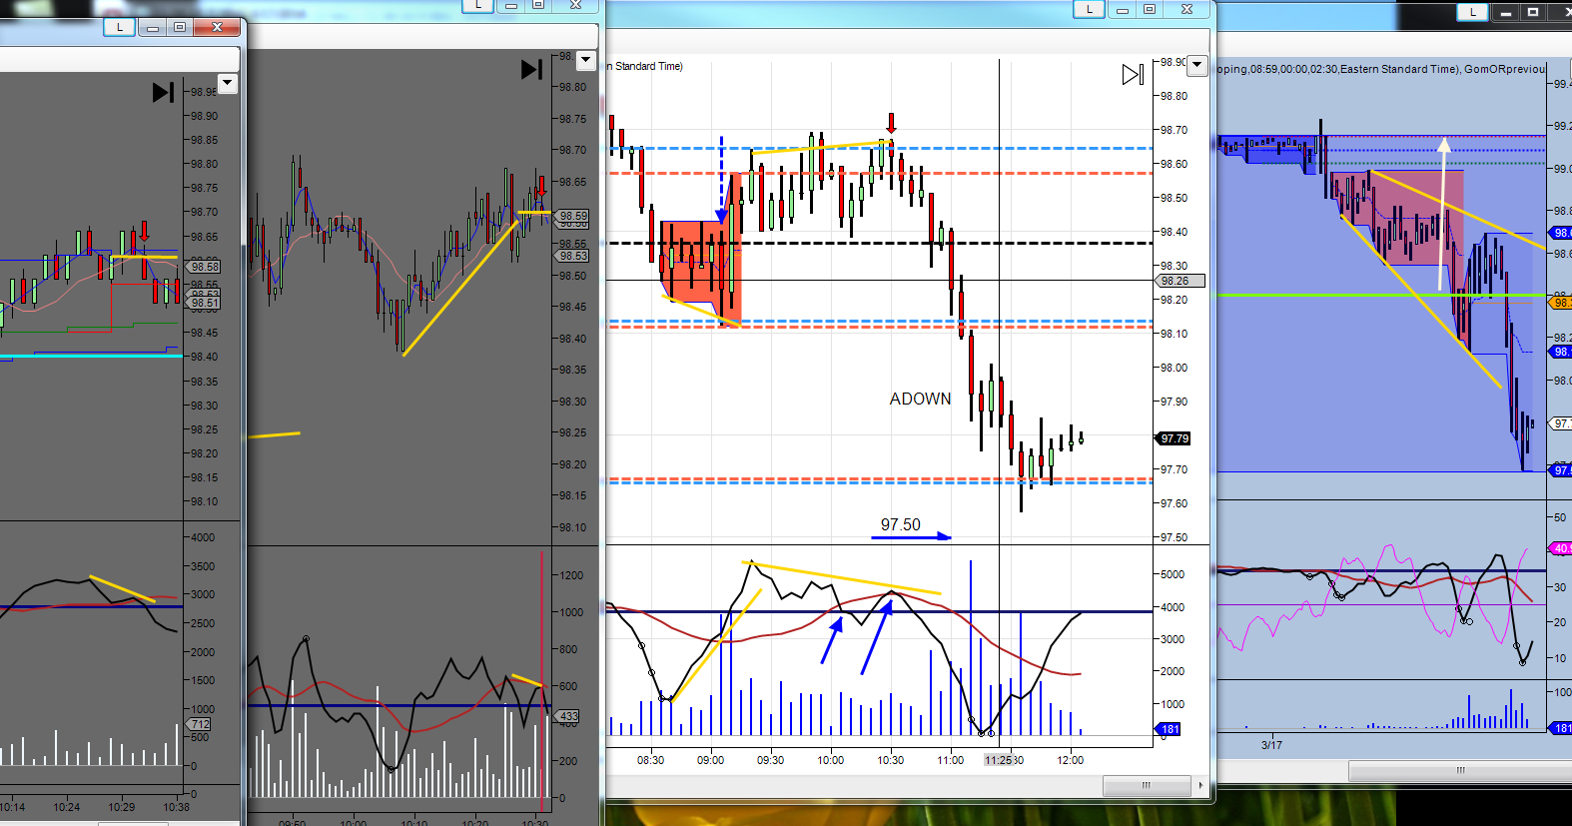Click scroll right arrow on white chart
This screenshot has height=826, width=1572.
(1200, 786)
